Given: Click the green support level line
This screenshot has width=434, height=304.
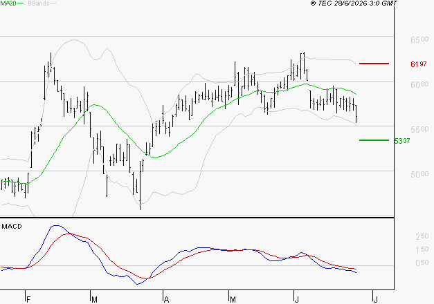Looking at the screenshot, I should 374,140.
